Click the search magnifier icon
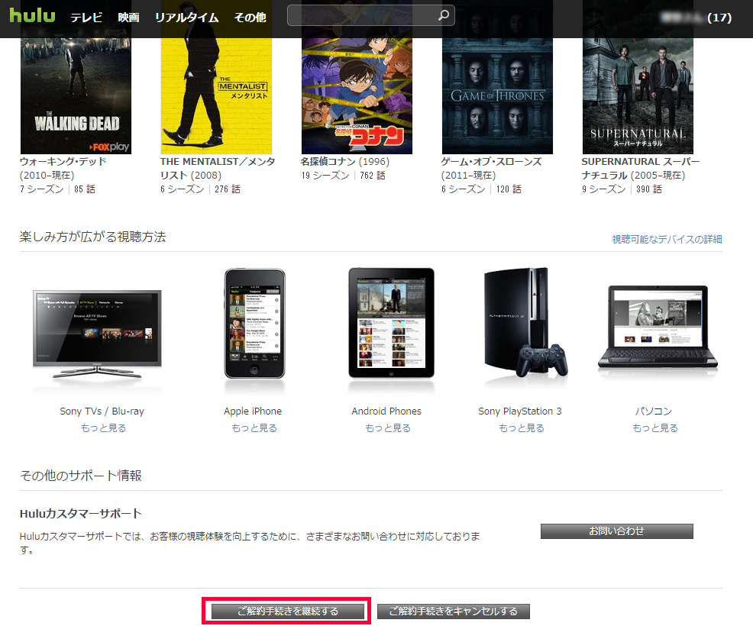 click(444, 15)
